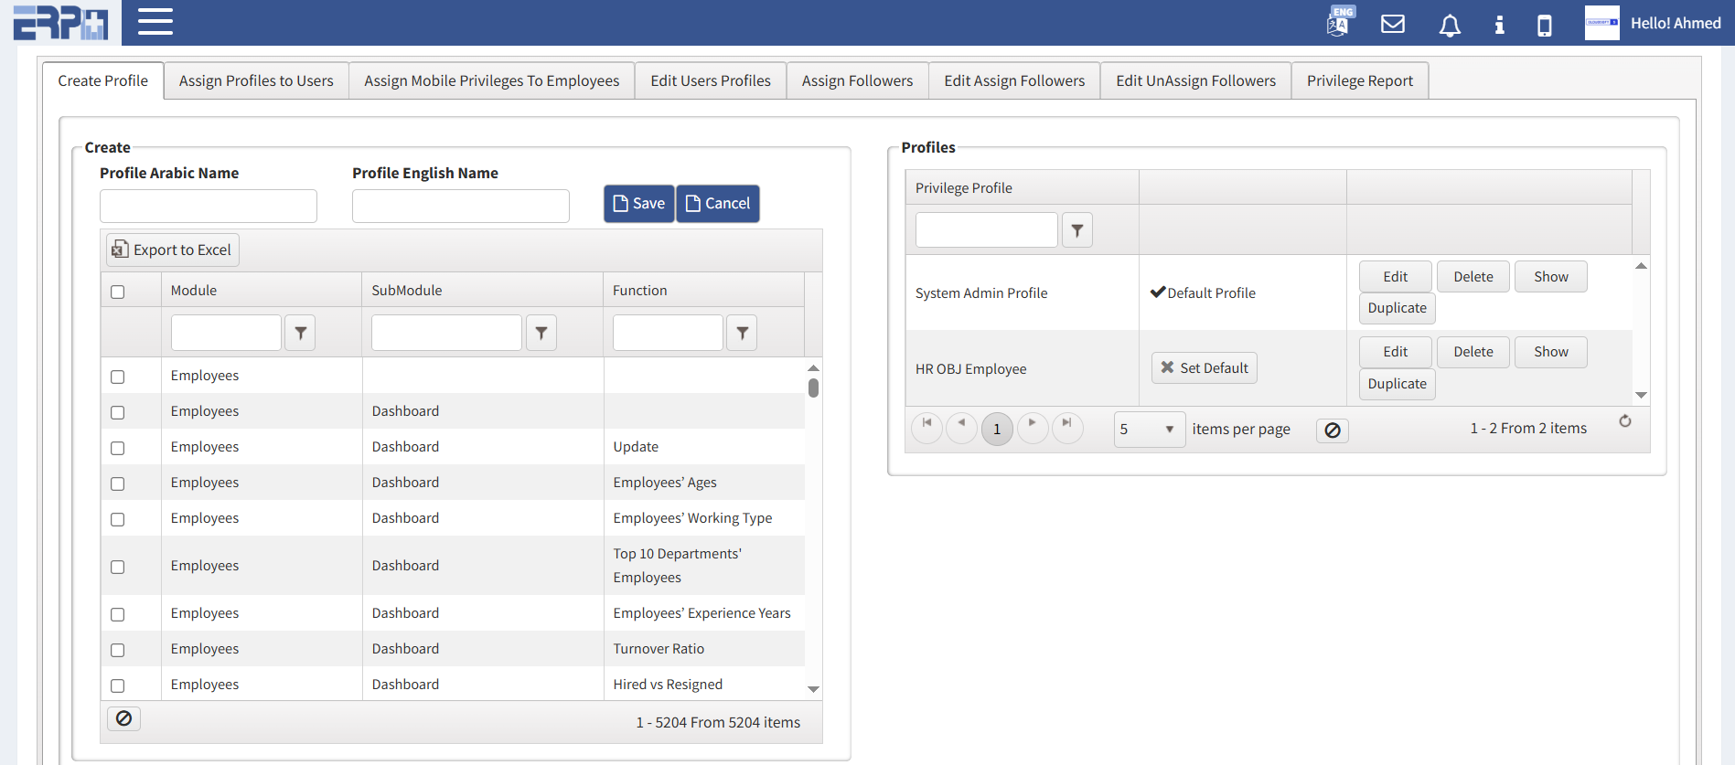The height and width of the screenshot is (765, 1735).
Task: Open the Privilege Report tab
Action: tap(1359, 80)
